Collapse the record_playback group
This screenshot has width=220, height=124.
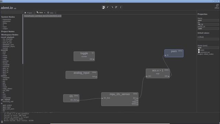tap(8, 37)
